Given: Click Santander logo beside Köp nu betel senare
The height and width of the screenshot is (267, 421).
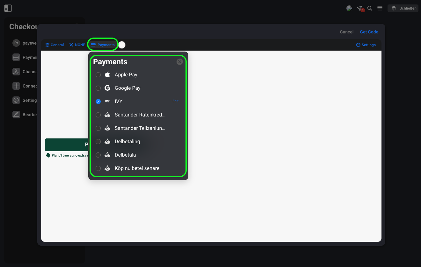Looking at the screenshot, I should [x=107, y=168].
